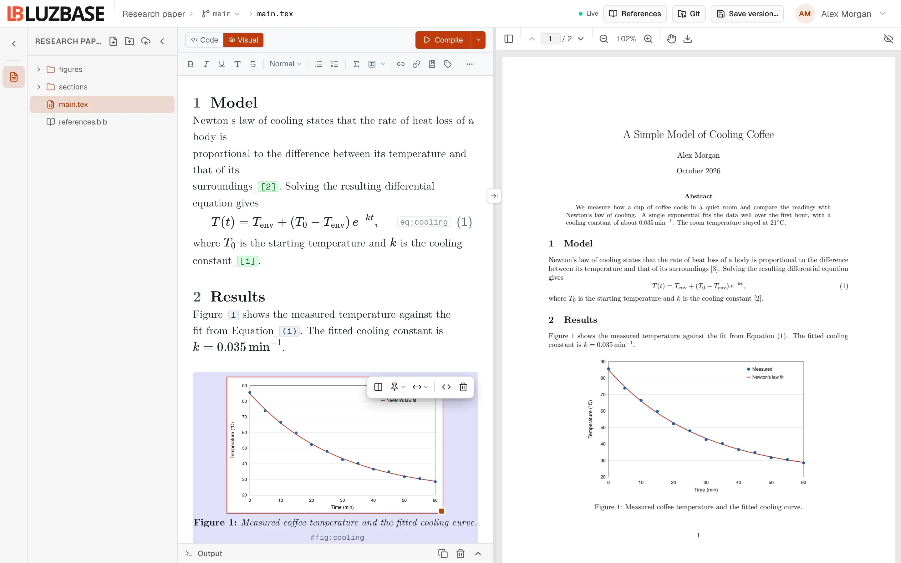Viewport: 901px width, 563px height.
Task: Zoom out of the PDF preview
Action: click(604, 39)
